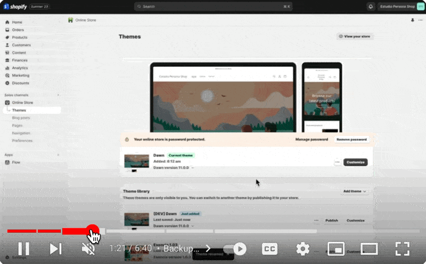Open Marketing in sidebar
This screenshot has width=426, height=264.
click(20, 75)
